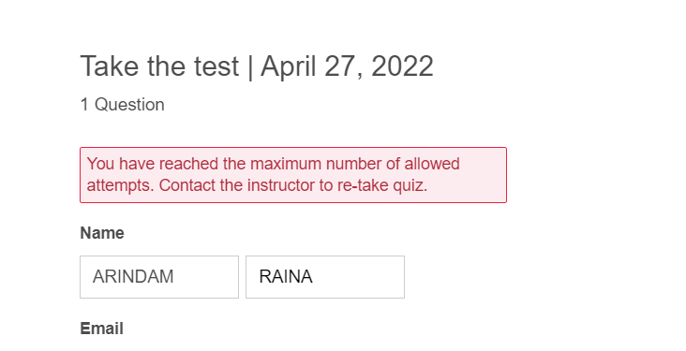
Task: Click the vertical bar separator in the heading
Action: point(250,67)
